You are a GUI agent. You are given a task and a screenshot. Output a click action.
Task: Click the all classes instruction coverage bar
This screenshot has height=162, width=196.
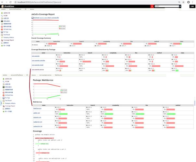click(53, 44)
